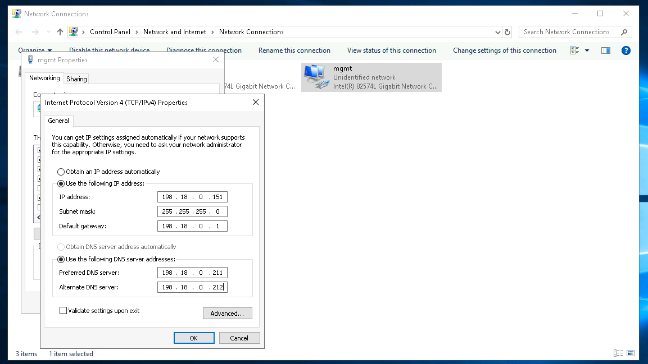Switch to the Sharing tab
Viewport: 648px width, 364px height.
[76, 79]
